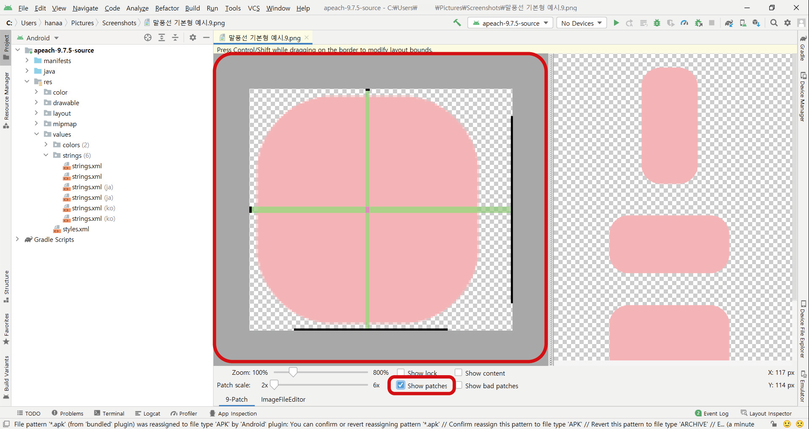Viewport: 809px width, 429px height.
Task: Click Run with Coverage shield icon
Action: point(670,23)
